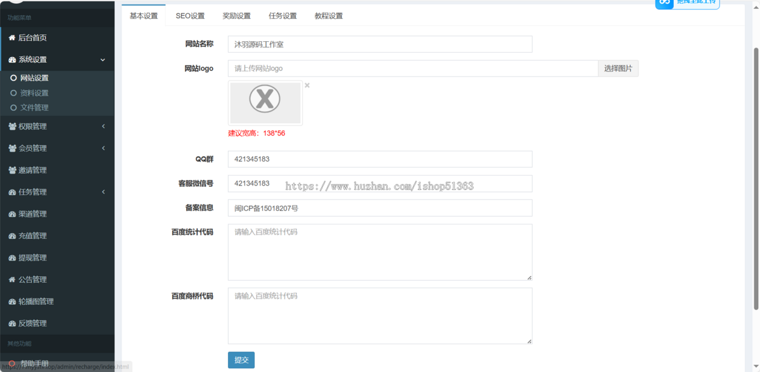Click the dashboard icon beside 轮播图管理

[x=12, y=302]
